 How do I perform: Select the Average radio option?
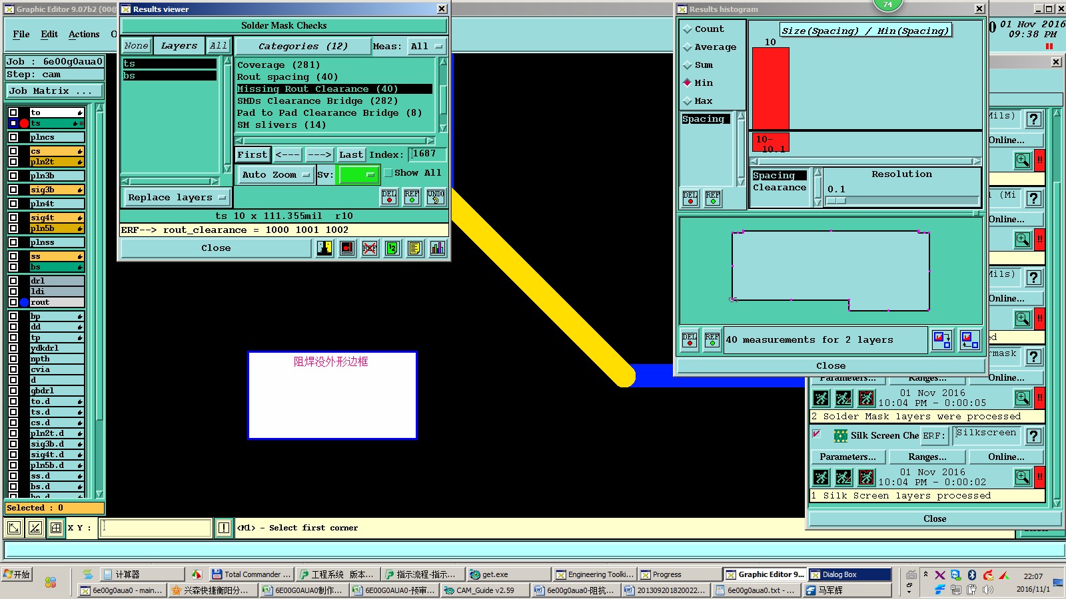point(688,47)
